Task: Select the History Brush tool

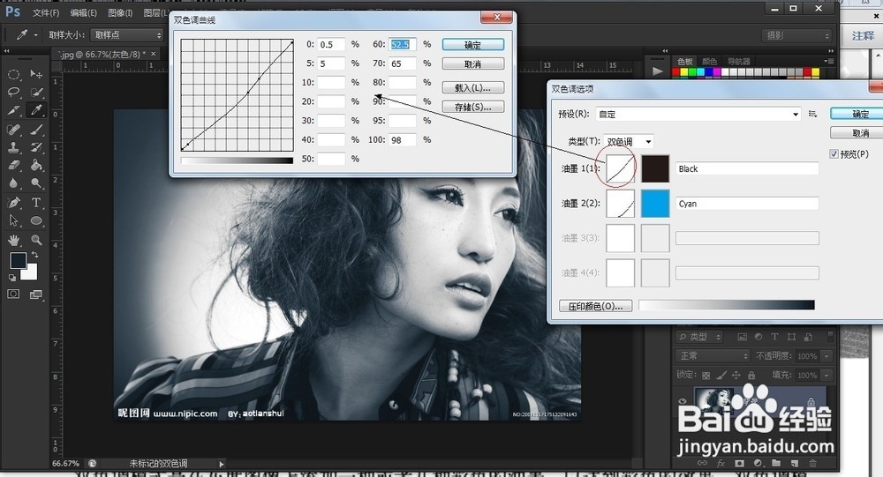Action: point(36,147)
